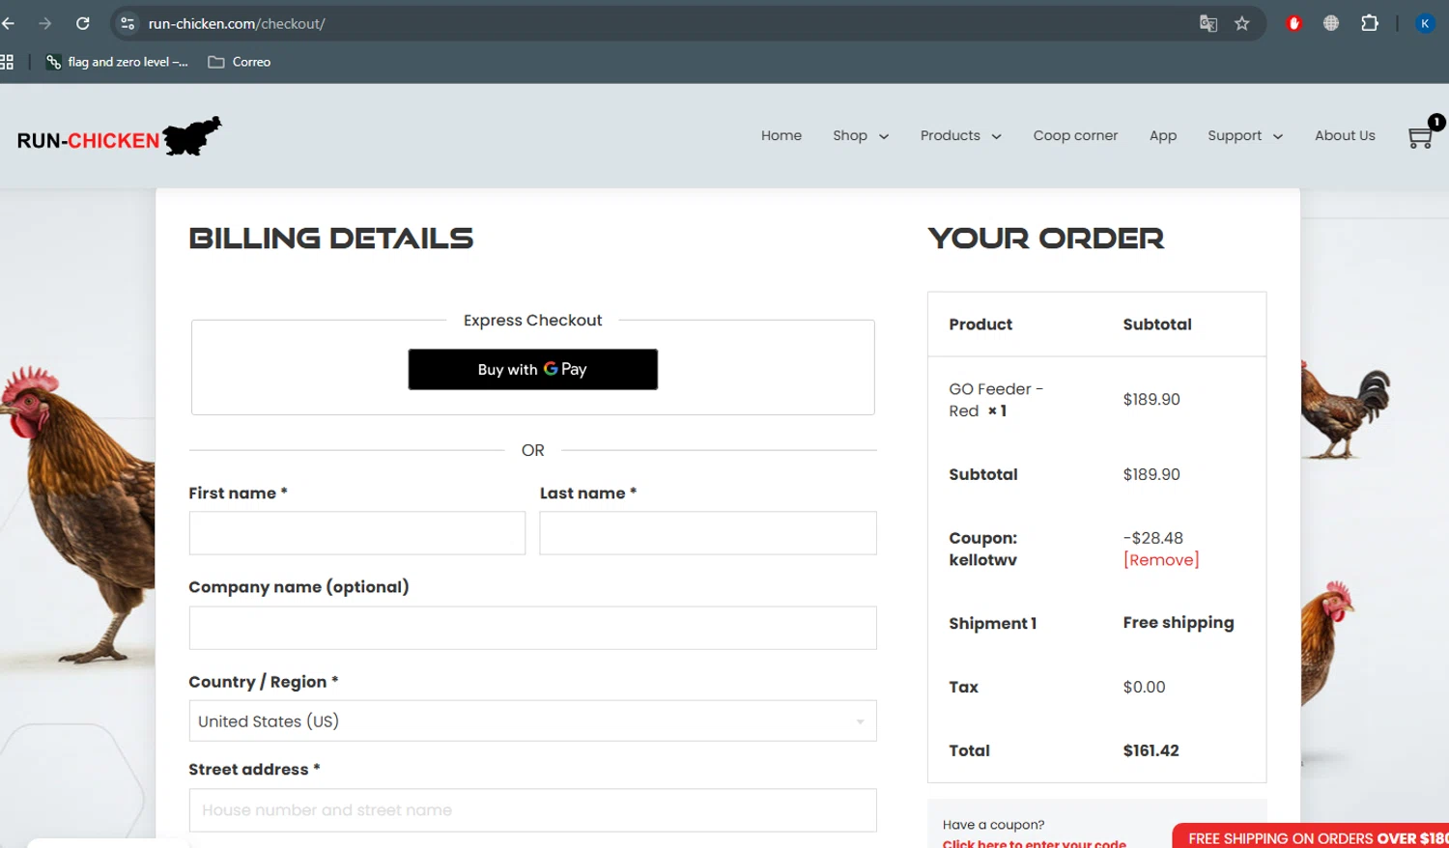Focus the First name field
This screenshot has height=848, width=1449.
[357, 533]
